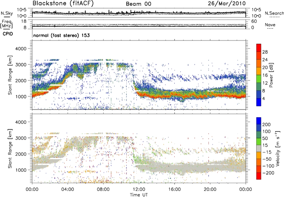
Task: Click the 'Blackstone (fitACF)' title text
Action: tap(63, 4)
